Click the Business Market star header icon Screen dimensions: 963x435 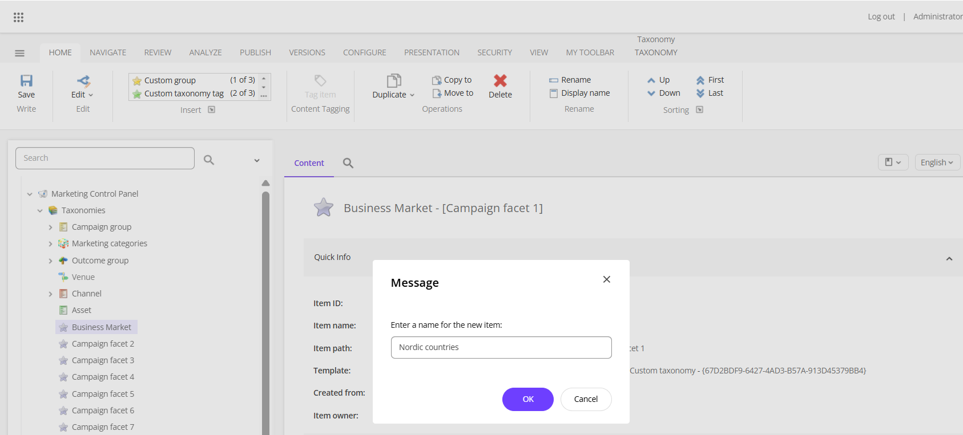(324, 208)
